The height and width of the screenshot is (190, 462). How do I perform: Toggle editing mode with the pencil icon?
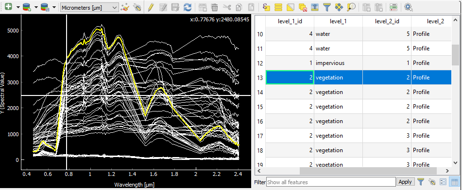tap(151, 7)
